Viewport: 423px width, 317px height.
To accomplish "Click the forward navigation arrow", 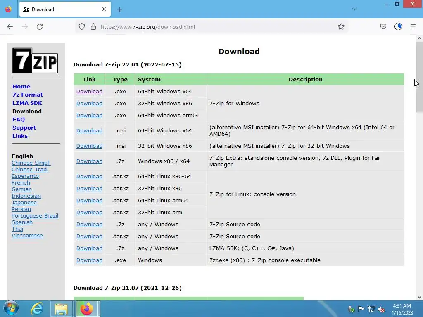I will coord(25,27).
